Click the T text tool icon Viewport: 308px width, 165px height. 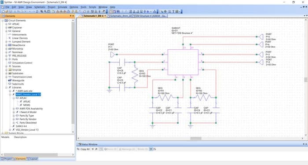pos(173,11)
